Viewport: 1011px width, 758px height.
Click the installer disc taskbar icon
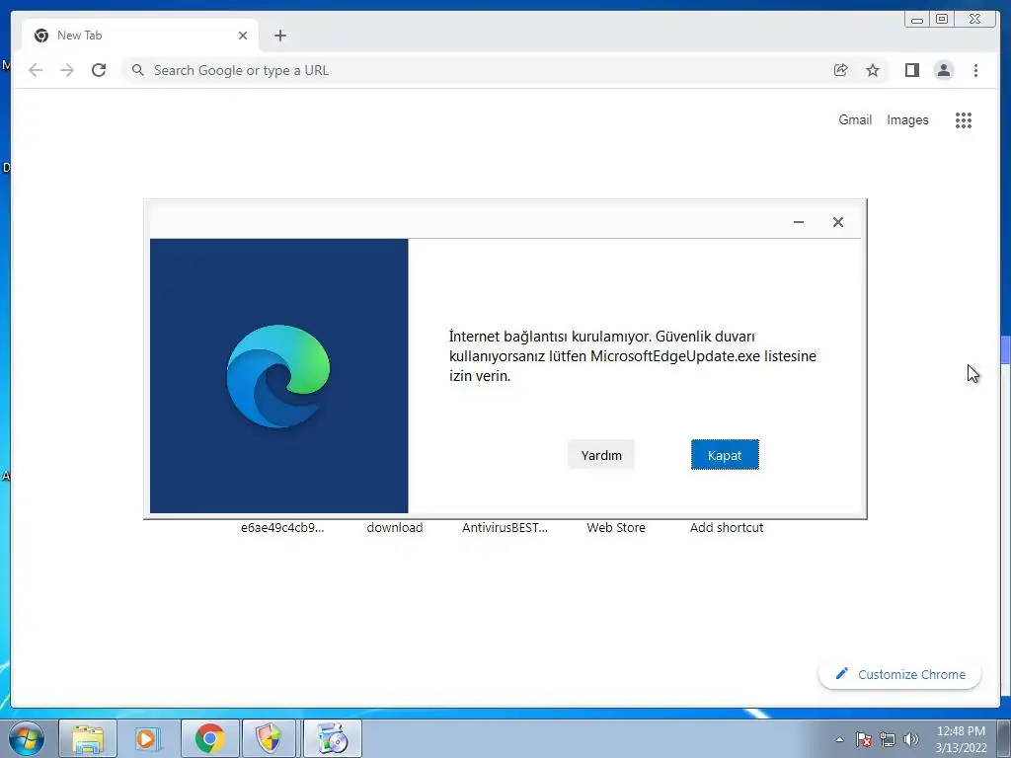point(333,738)
